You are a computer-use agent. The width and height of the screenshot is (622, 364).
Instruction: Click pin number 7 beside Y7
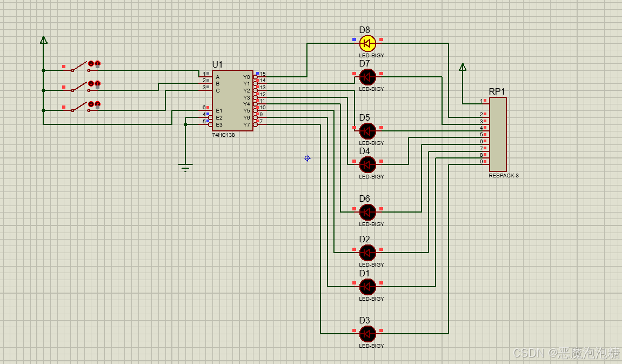pyautogui.click(x=261, y=122)
